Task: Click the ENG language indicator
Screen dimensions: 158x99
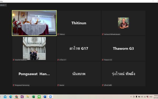Action: click(151, 97)
